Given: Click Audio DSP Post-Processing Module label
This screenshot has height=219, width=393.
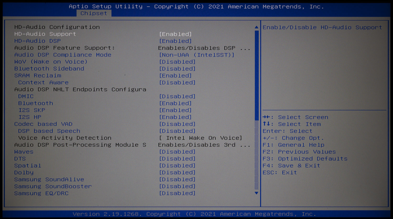Looking at the screenshot, I should point(80,145).
